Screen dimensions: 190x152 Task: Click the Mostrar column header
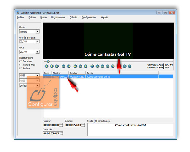(x=60, y=73)
